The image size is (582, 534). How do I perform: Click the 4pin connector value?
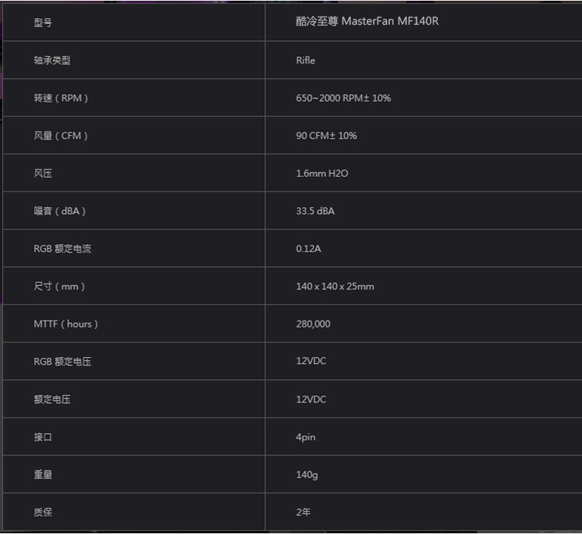pyautogui.click(x=306, y=437)
